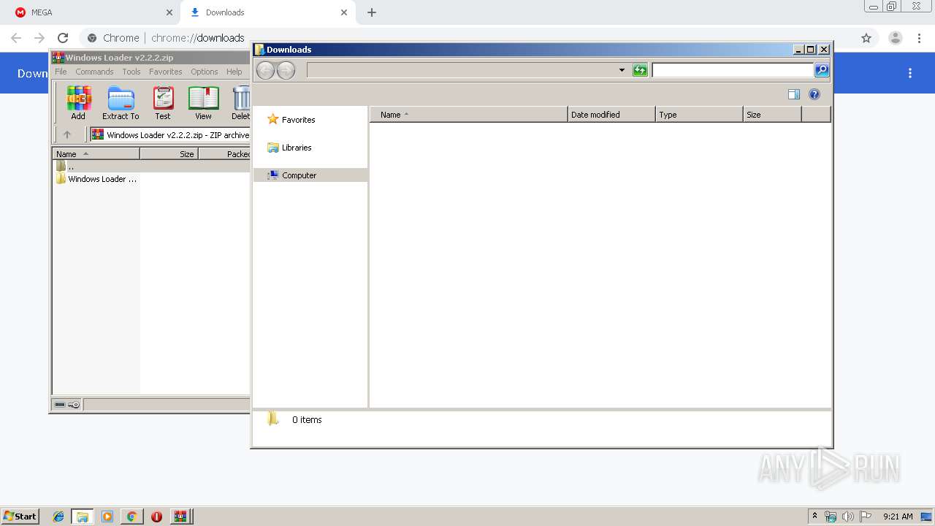Open the Tools menu in WinRAR
The width and height of the screenshot is (935, 526).
(131, 72)
